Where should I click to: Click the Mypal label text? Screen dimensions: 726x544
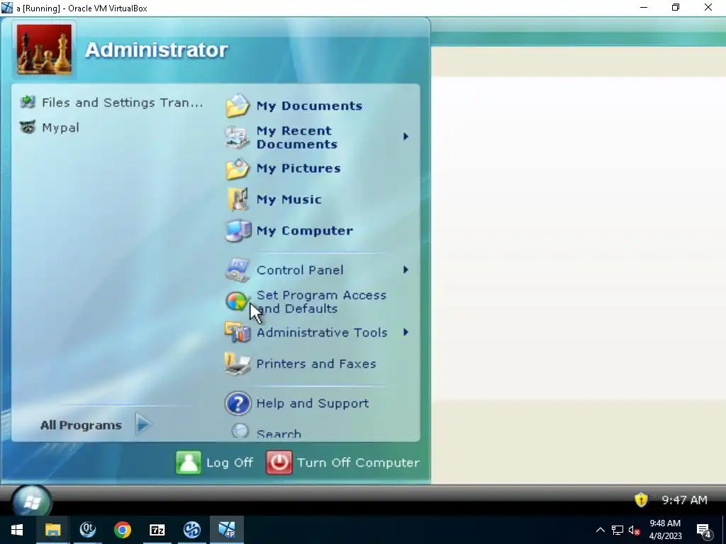tap(61, 127)
